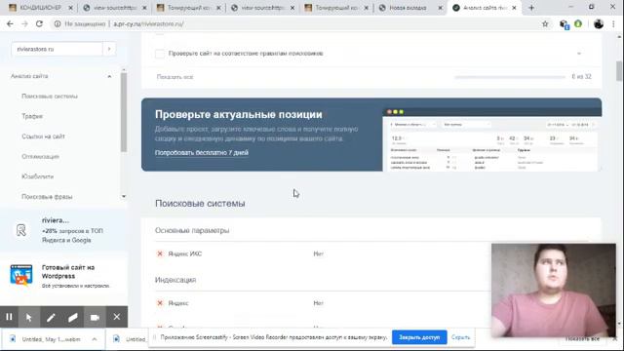Click the webcam preview overlay
The image size is (624, 351).
coord(553,291)
